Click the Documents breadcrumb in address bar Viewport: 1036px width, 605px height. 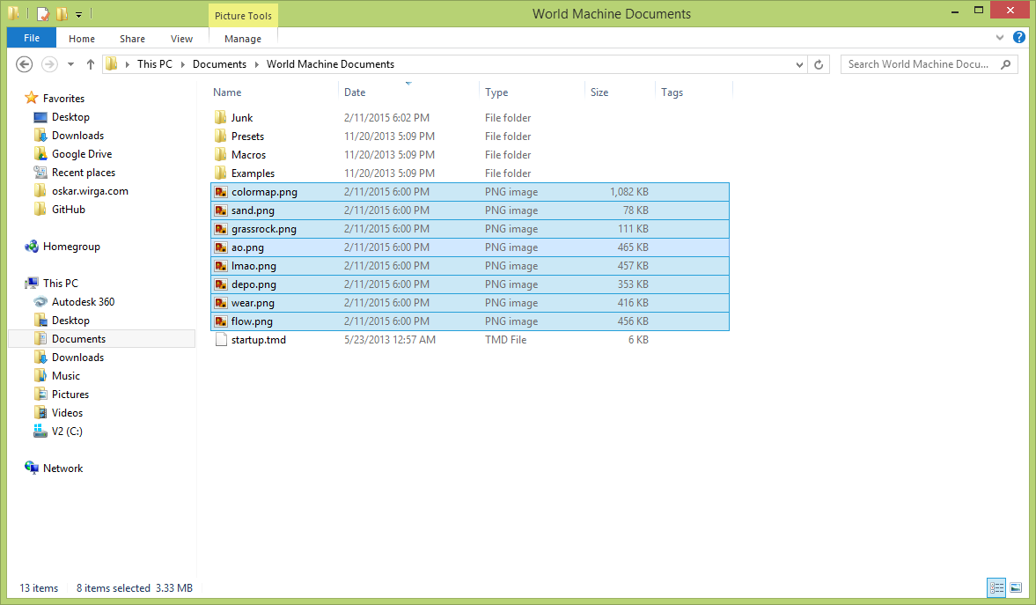tap(219, 64)
